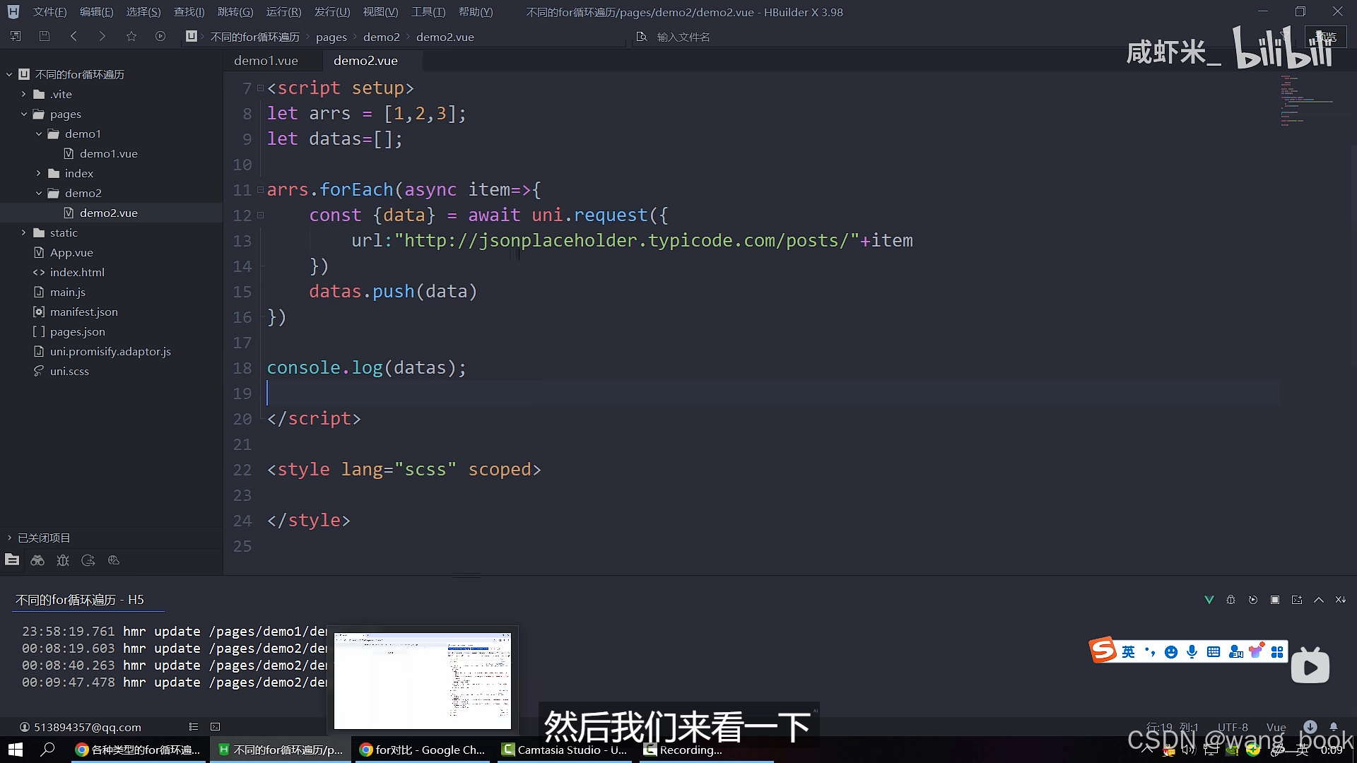Open console debug bug icon
The height and width of the screenshot is (763, 1357).
pos(1230,600)
